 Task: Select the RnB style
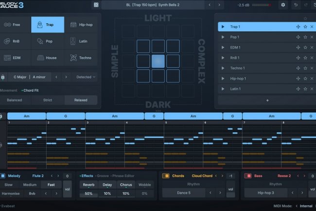click(x=16, y=41)
